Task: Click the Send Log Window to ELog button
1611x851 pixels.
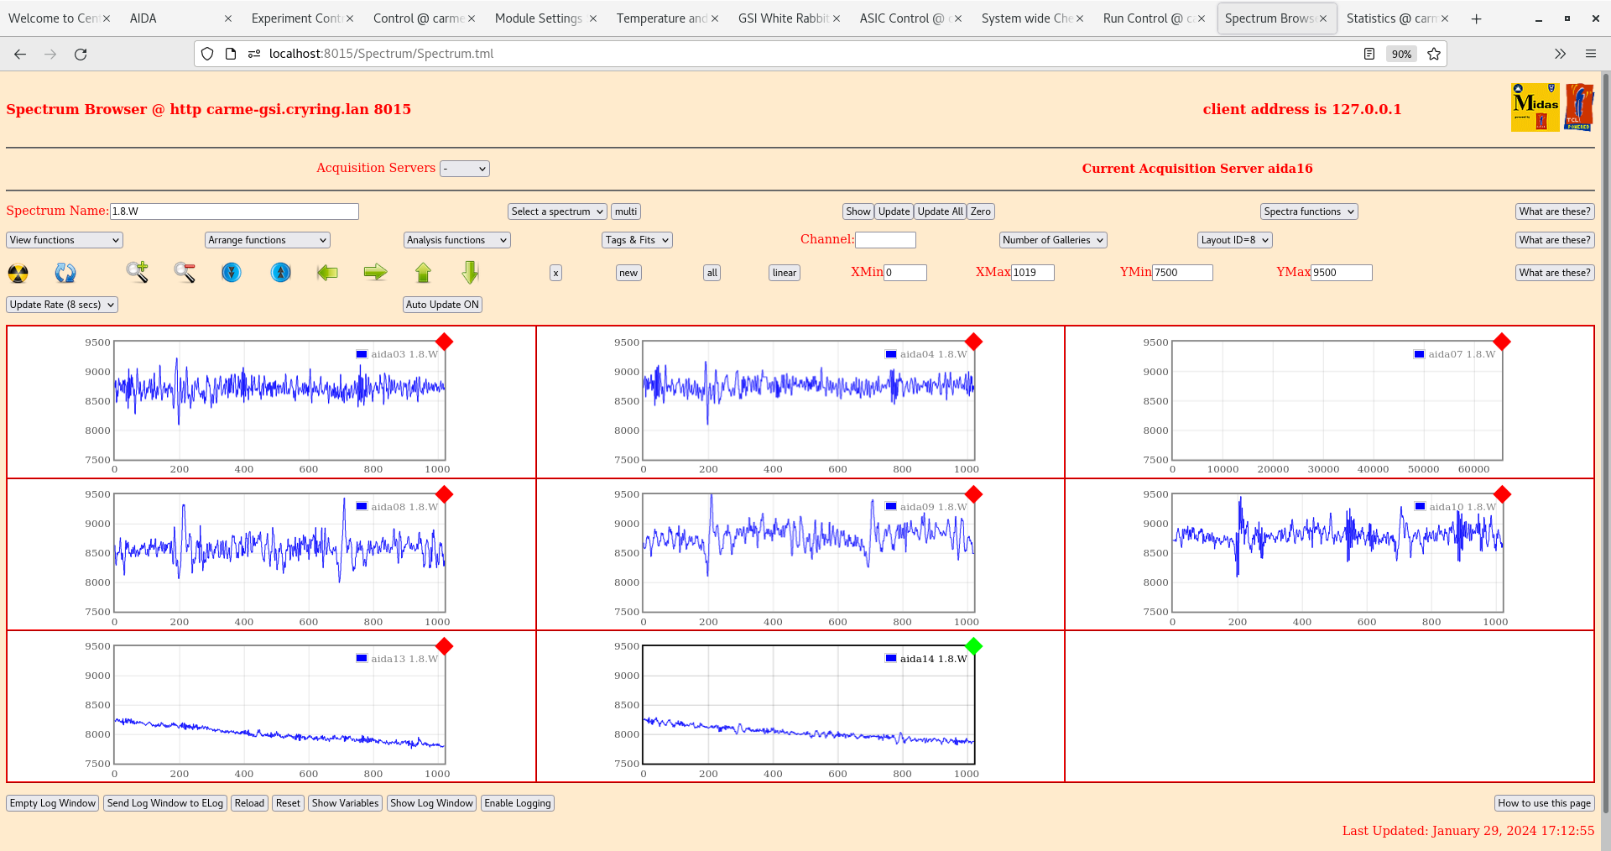Action: [164, 803]
